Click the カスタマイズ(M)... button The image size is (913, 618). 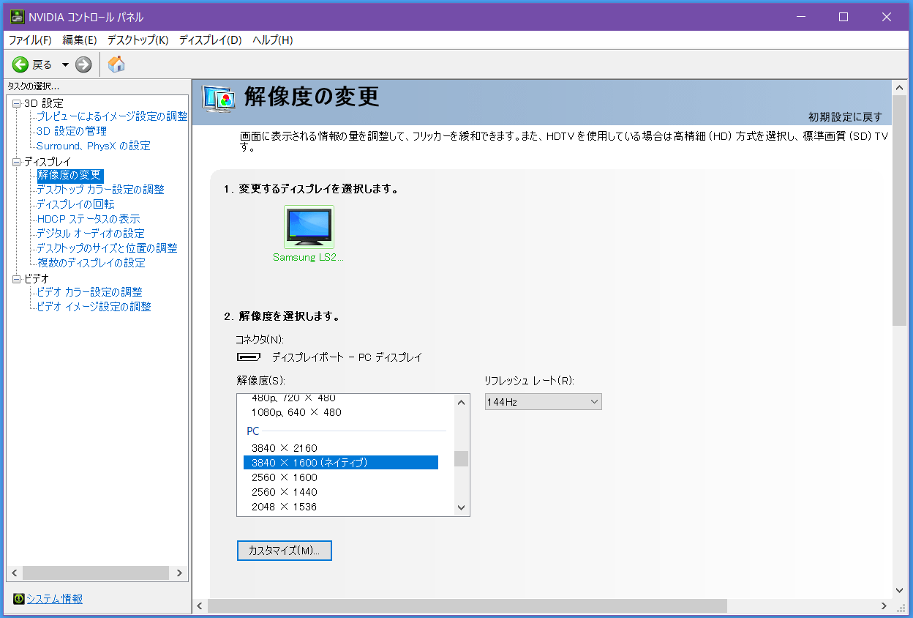point(285,551)
